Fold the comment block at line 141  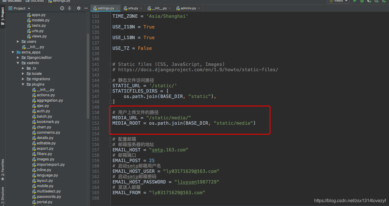(111, 64)
